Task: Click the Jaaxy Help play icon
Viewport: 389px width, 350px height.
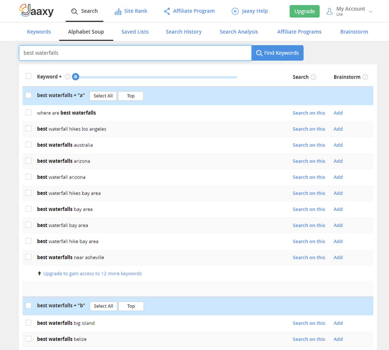Action: pyautogui.click(x=235, y=11)
